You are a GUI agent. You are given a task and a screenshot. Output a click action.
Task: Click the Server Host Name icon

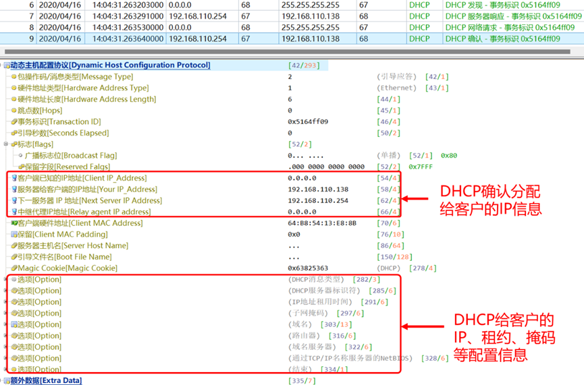pos(14,245)
